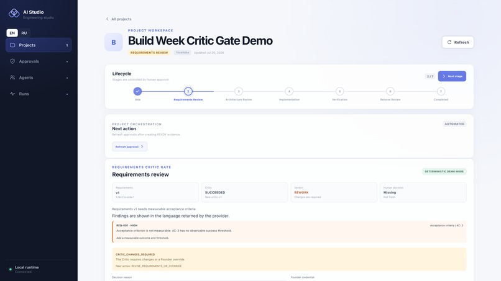501x281 pixels.
Task: Click the DETERMINISTIC DEMO MODE badge
Action: point(444,172)
